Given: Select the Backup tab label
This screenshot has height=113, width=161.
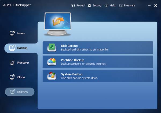Looking at the screenshot, I should pyautogui.click(x=22, y=48).
